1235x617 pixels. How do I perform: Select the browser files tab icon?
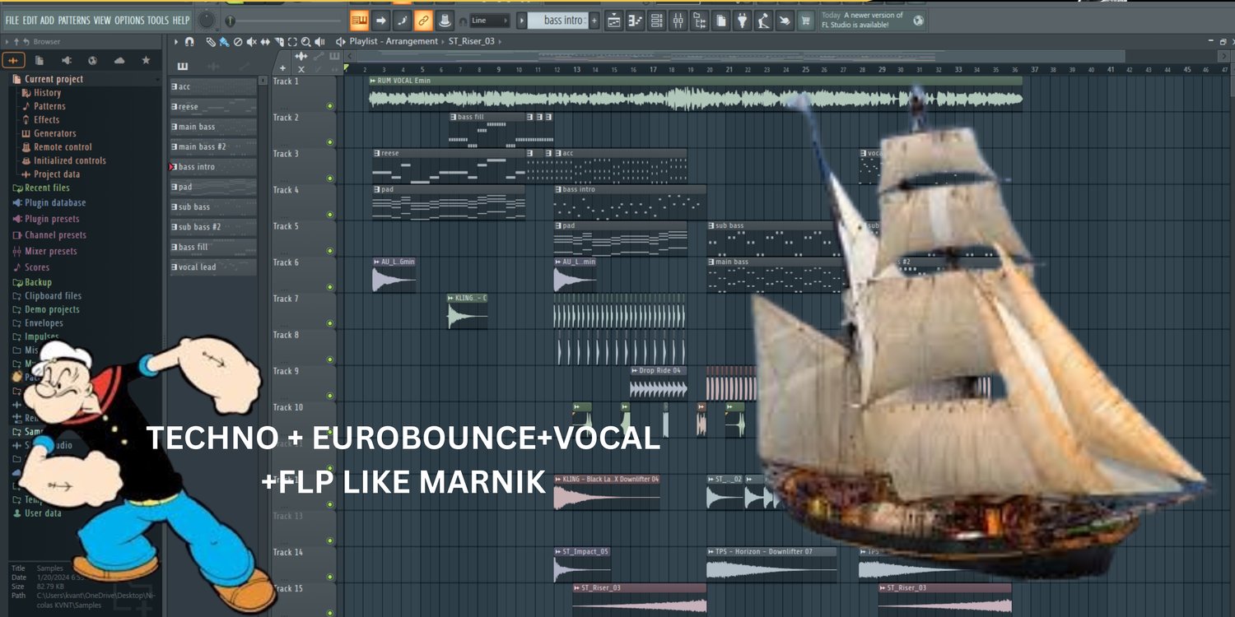[x=40, y=60]
